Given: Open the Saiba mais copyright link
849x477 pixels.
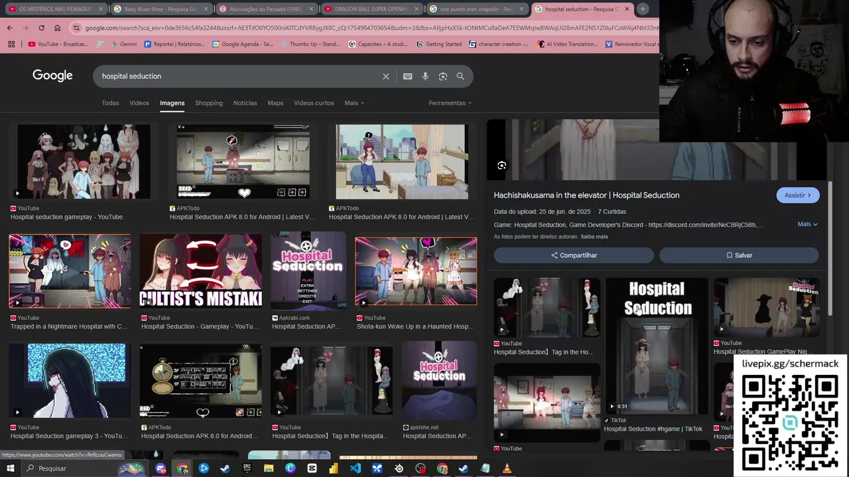Looking at the screenshot, I should coord(594,237).
